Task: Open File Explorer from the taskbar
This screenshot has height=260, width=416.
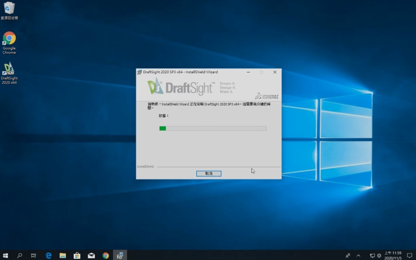Action: click(62, 256)
